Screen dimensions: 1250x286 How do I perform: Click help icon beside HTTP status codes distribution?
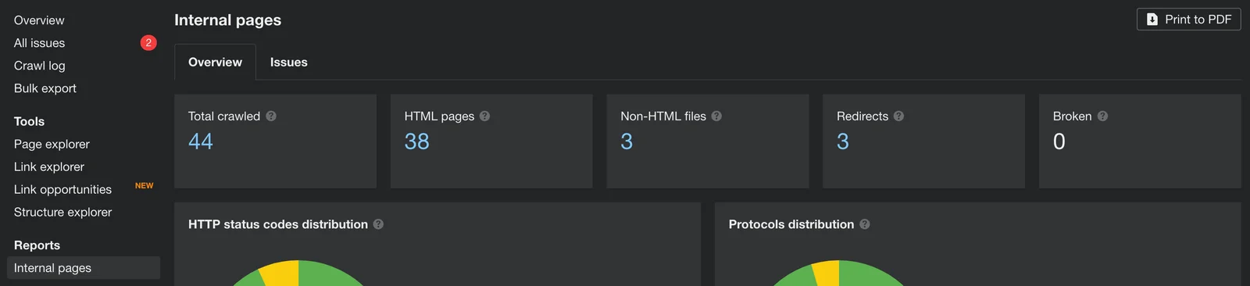pyautogui.click(x=378, y=224)
